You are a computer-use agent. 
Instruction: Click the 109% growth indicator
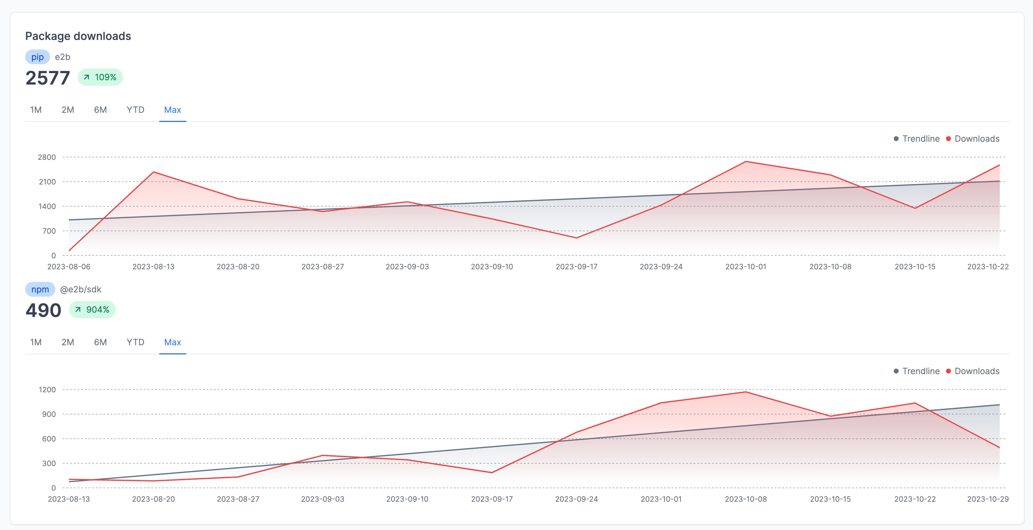click(x=100, y=77)
